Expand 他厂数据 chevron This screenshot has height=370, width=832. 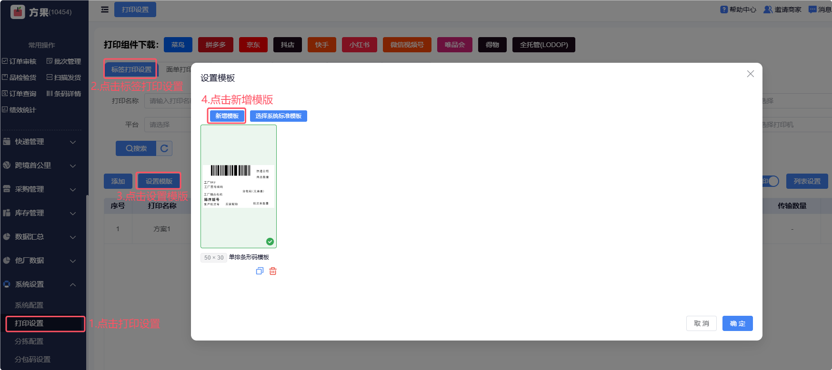(x=73, y=261)
